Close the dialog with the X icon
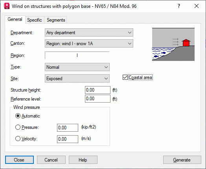 197,6
